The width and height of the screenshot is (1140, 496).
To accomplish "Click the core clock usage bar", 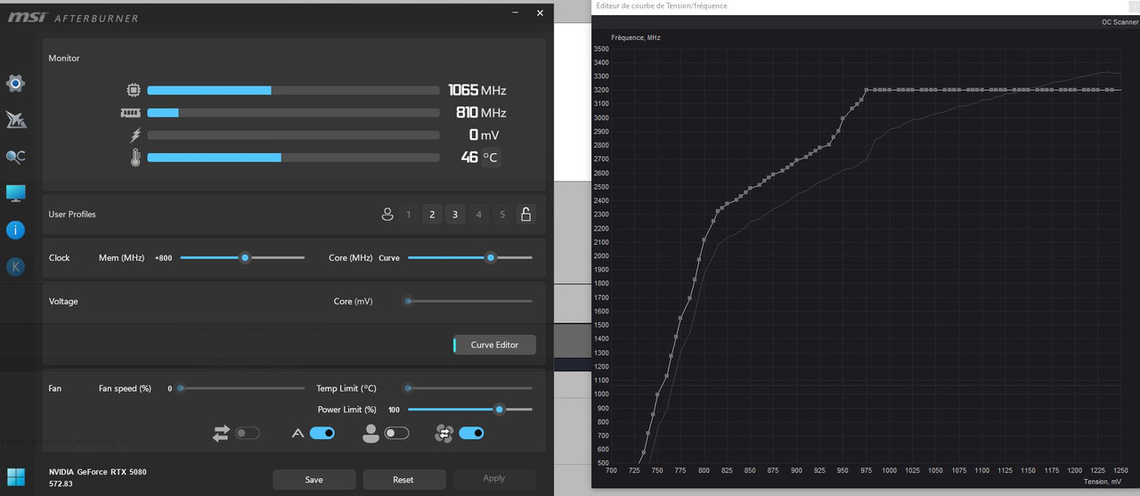I will click(293, 90).
